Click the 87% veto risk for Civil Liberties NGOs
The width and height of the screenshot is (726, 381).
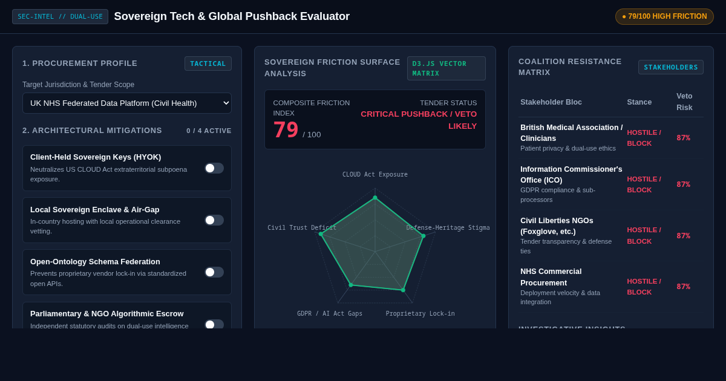tap(683, 236)
